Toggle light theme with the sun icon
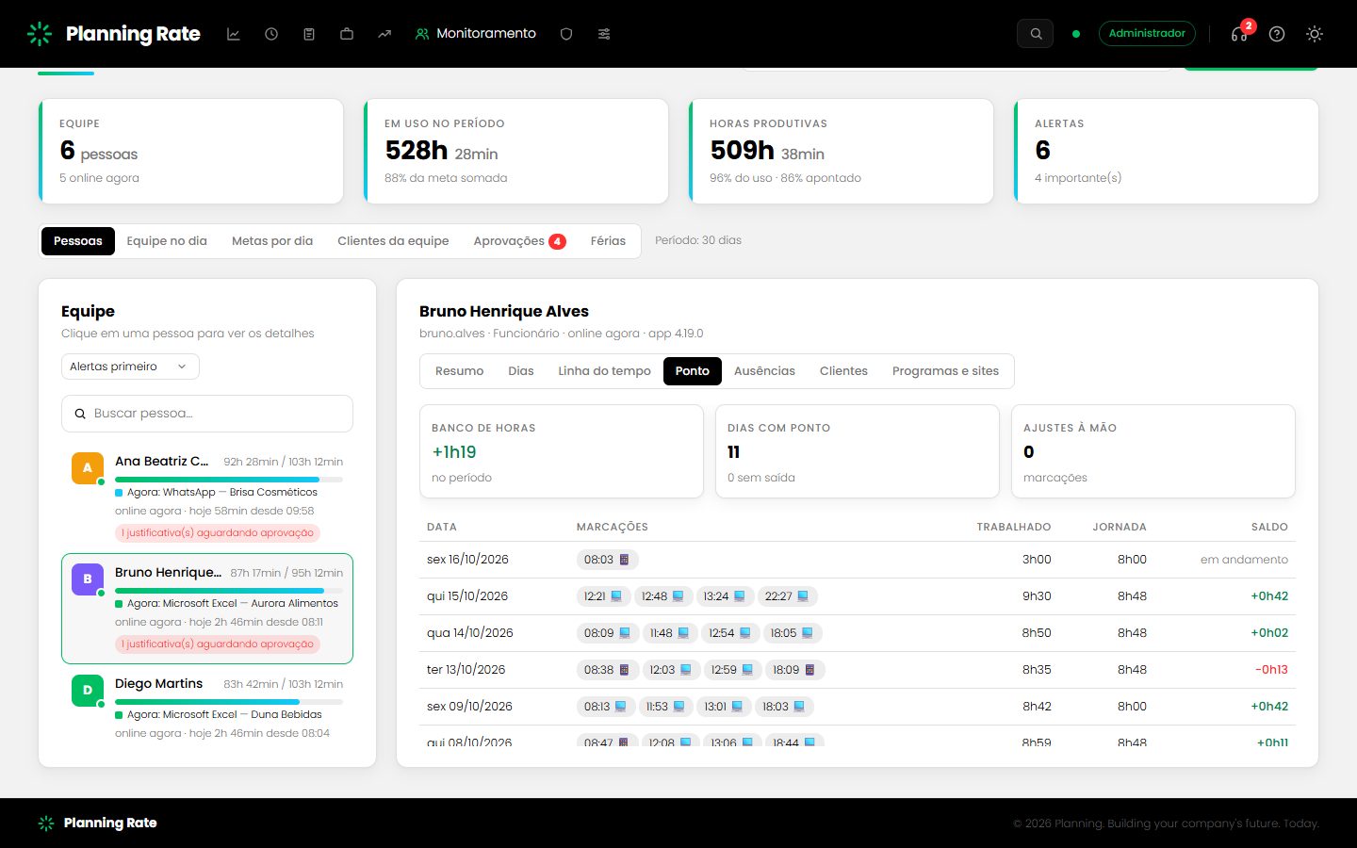 click(x=1315, y=34)
